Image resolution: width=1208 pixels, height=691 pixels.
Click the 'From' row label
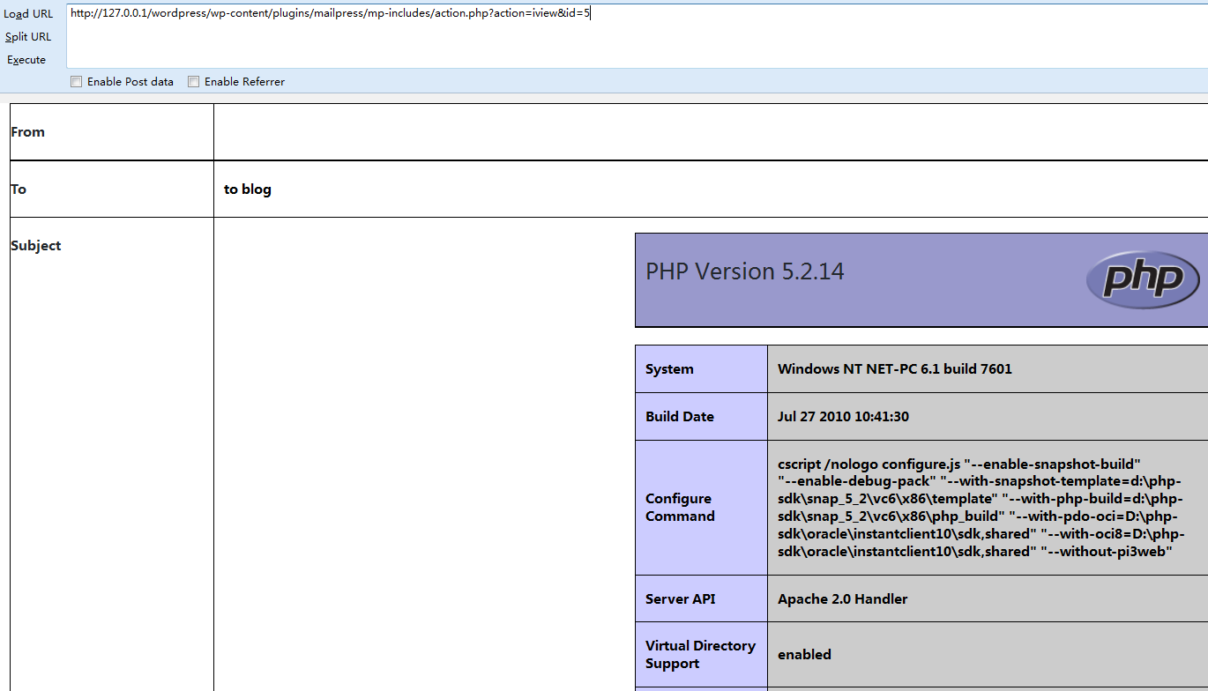point(27,132)
